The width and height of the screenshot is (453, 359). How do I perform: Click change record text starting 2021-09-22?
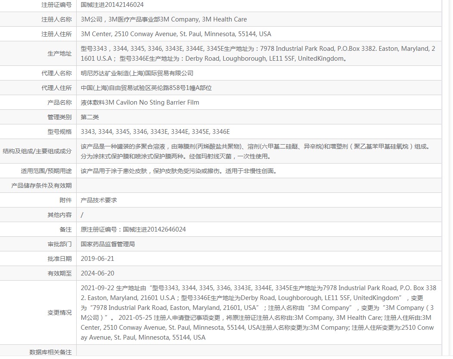click(258, 313)
